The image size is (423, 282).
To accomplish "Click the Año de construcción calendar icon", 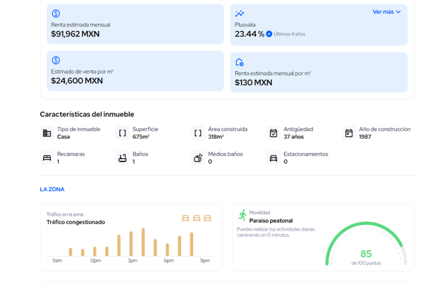I will tap(348, 133).
